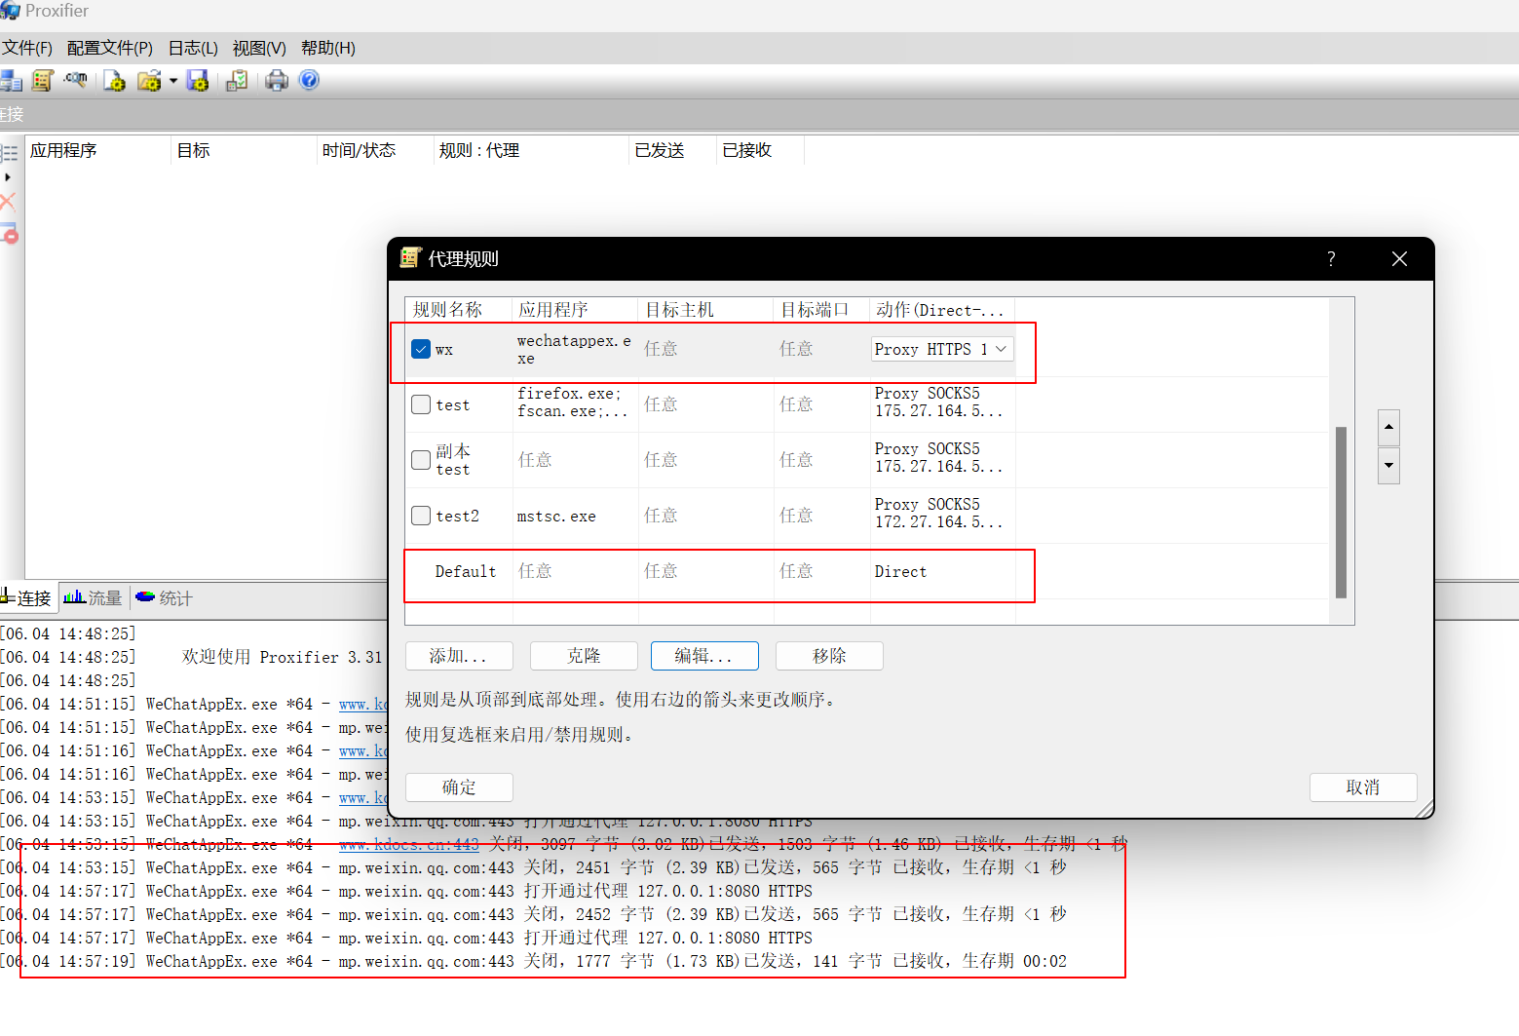Viewport: 1519px width, 1036px height.
Task: Switch to the 连接 tab
Action: [x=27, y=597]
